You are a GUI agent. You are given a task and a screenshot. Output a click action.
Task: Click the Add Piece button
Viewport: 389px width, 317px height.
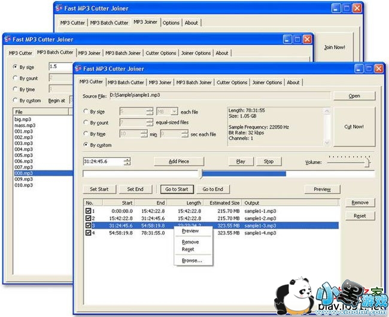click(179, 161)
